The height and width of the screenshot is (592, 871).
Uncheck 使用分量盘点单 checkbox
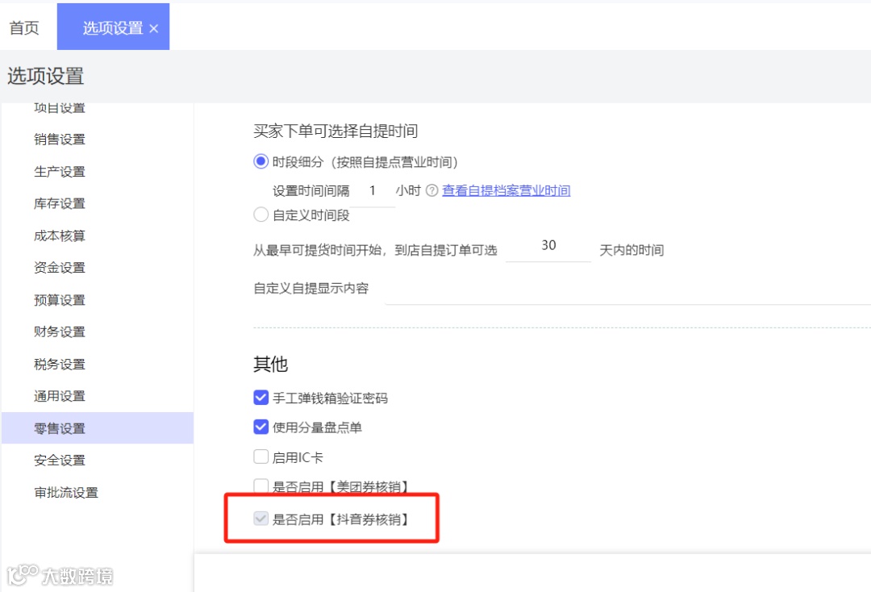260,427
